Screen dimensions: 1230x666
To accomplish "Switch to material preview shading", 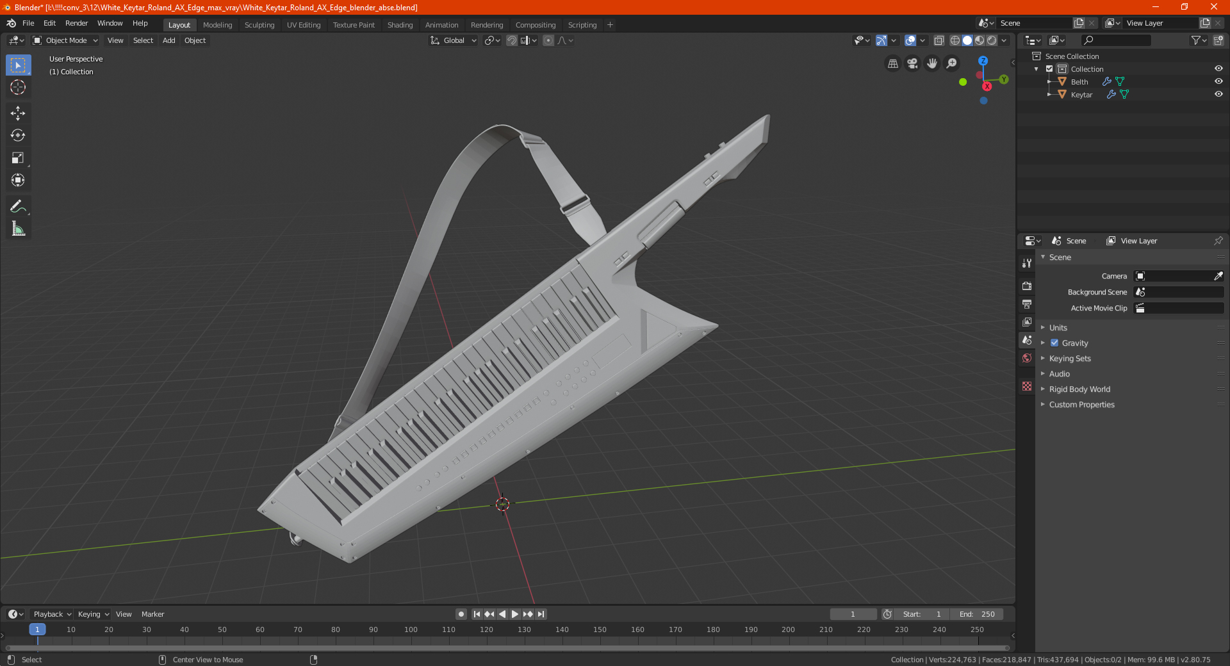I will click(x=980, y=40).
